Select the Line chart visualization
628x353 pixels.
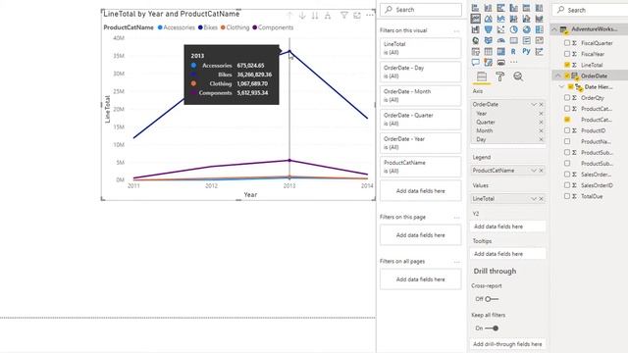tap(475, 19)
